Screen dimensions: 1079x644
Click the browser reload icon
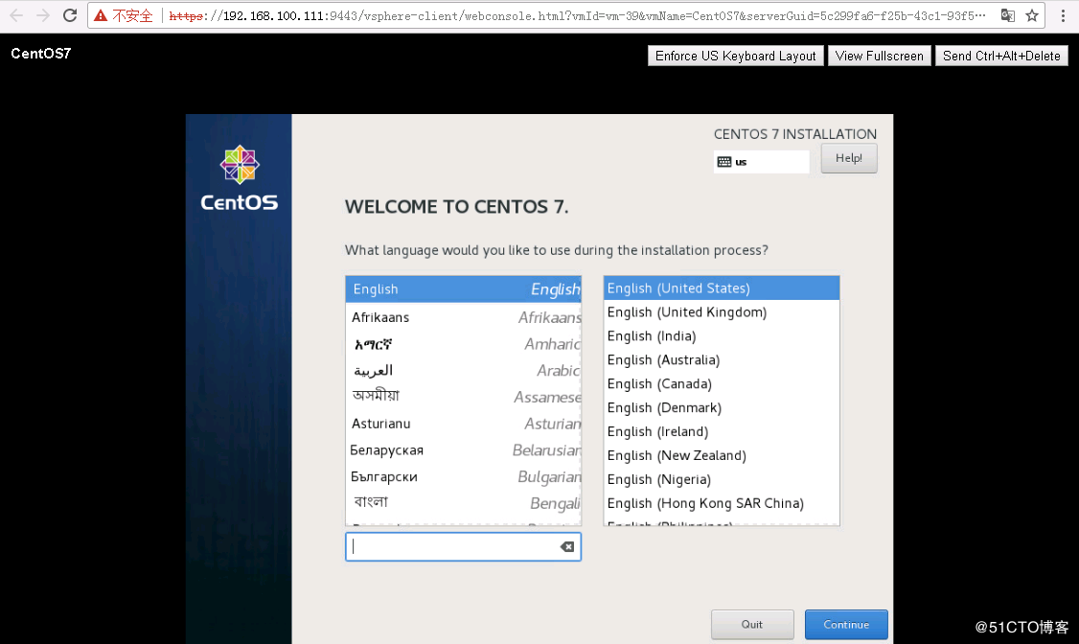(70, 15)
